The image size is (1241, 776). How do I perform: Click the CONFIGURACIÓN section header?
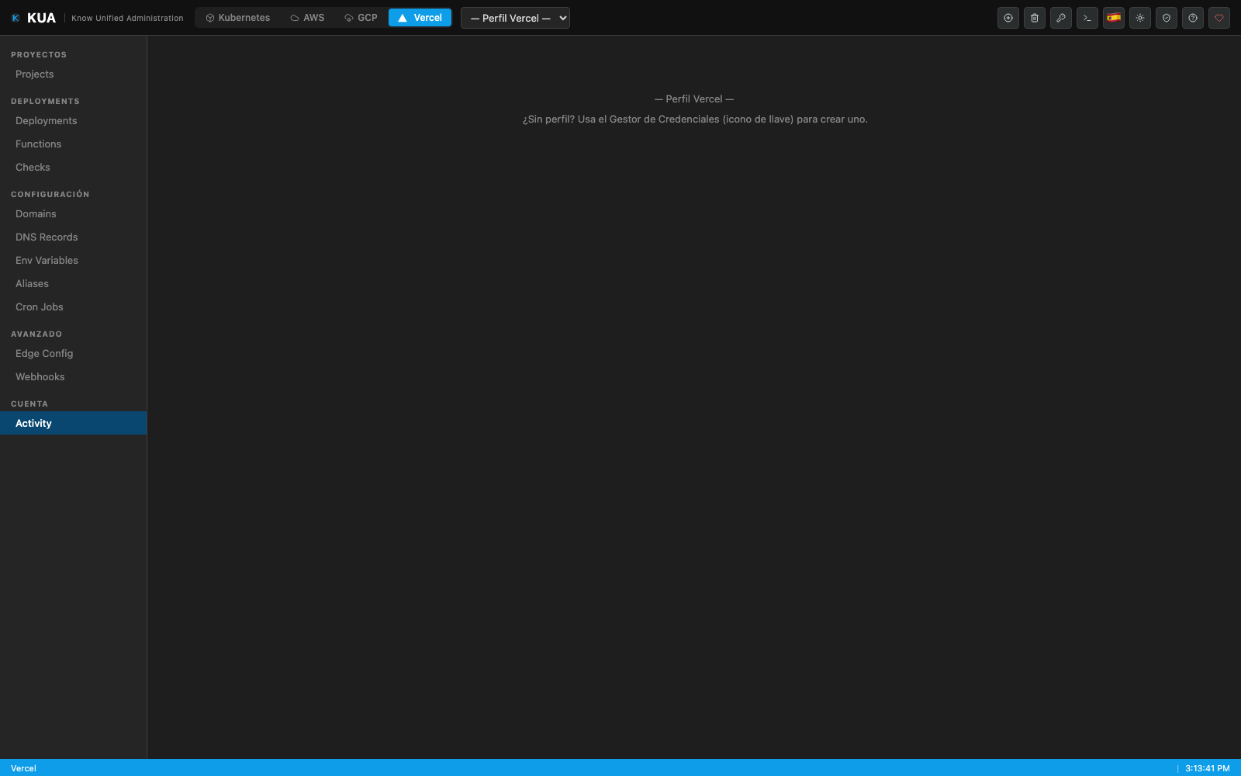pos(50,195)
